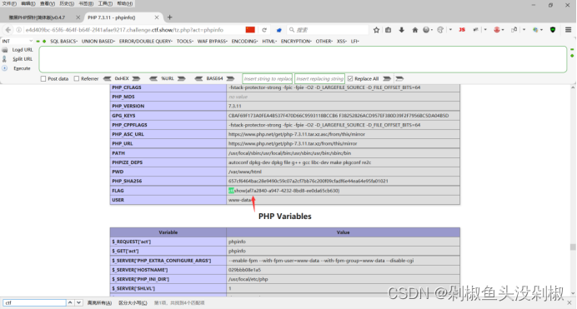The height and width of the screenshot is (309, 577).
Task: Open the 历史(S) history menu
Action: tap(67, 3)
